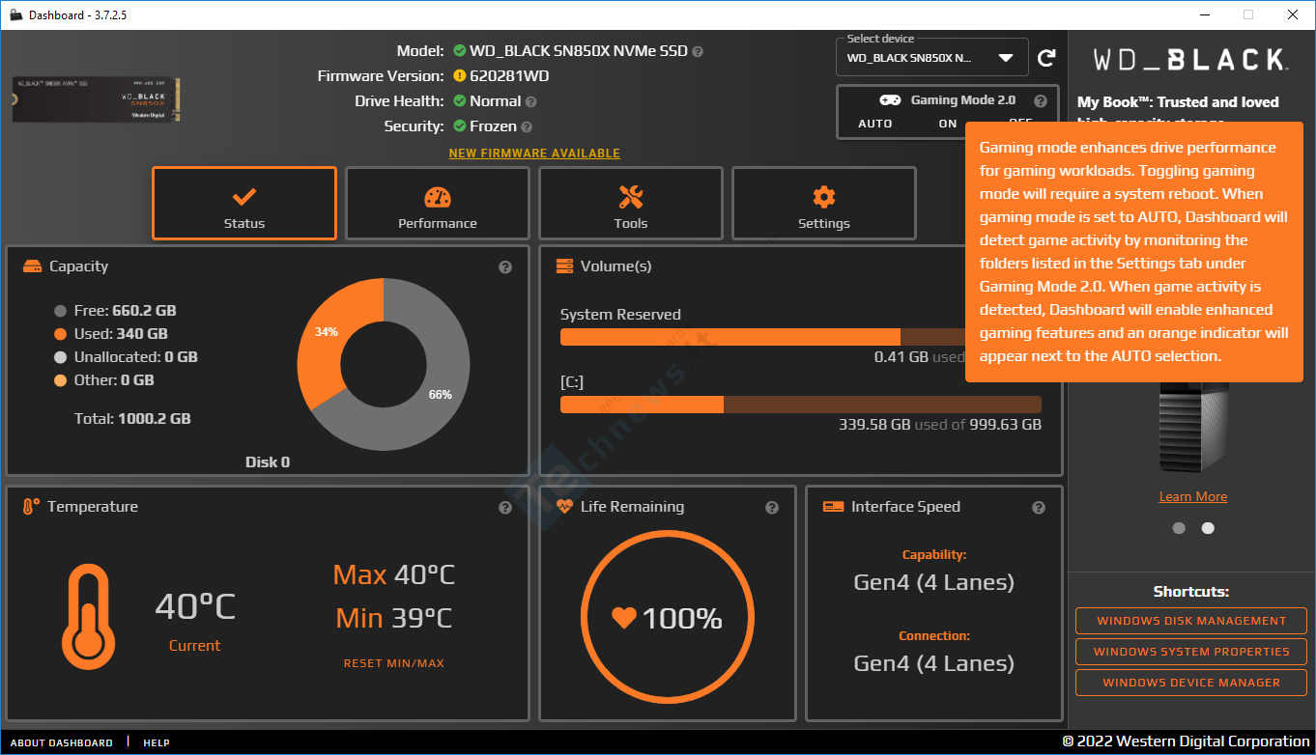Click the Model green check icon
Image resolution: width=1316 pixels, height=755 pixels.
(x=460, y=51)
